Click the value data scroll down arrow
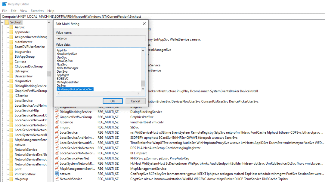The width and height of the screenshot is (325, 182). (x=143, y=89)
